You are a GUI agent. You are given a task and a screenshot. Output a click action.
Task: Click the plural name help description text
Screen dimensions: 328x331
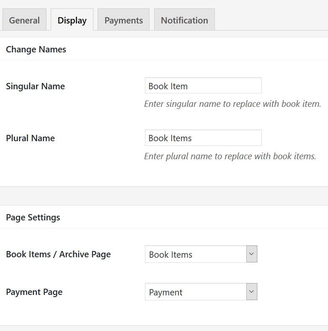click(x=230, y=156)
